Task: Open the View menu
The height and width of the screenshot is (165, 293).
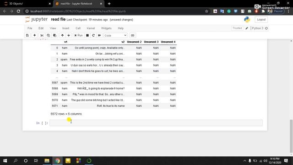Action: (x=53, y=28)
